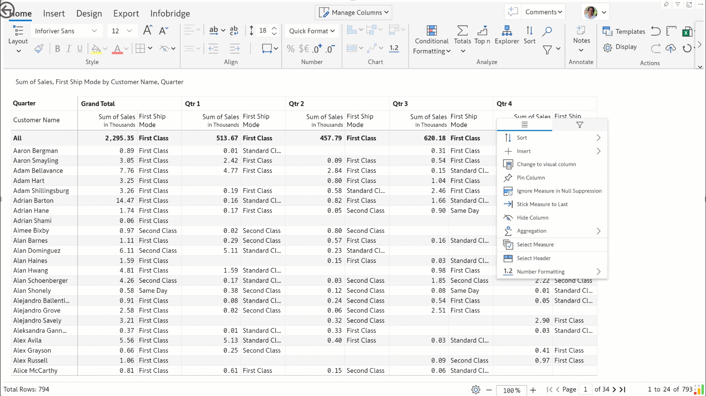
Task: Select Hide Column from context menu
Action: 532,217
